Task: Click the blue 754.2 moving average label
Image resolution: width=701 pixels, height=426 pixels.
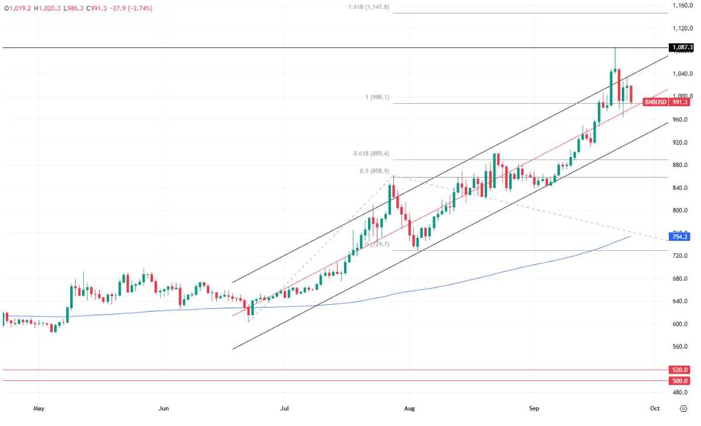Action: click(x=680, y=237)
